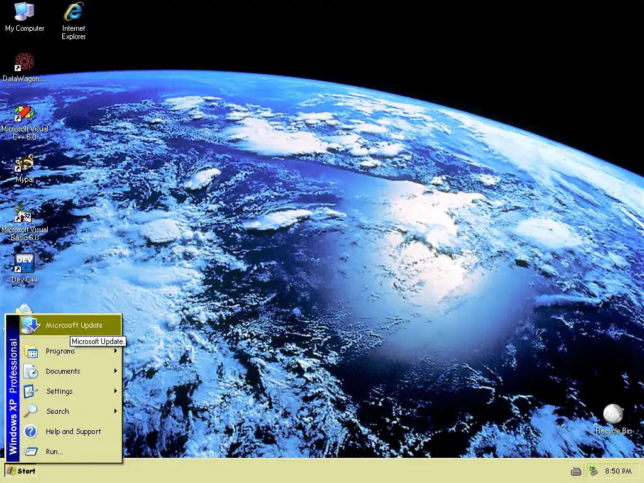Click the Microsoft Update globe icon
This screenshot has width=644, height=483.
pyautogui.click(x=30, y=325)
